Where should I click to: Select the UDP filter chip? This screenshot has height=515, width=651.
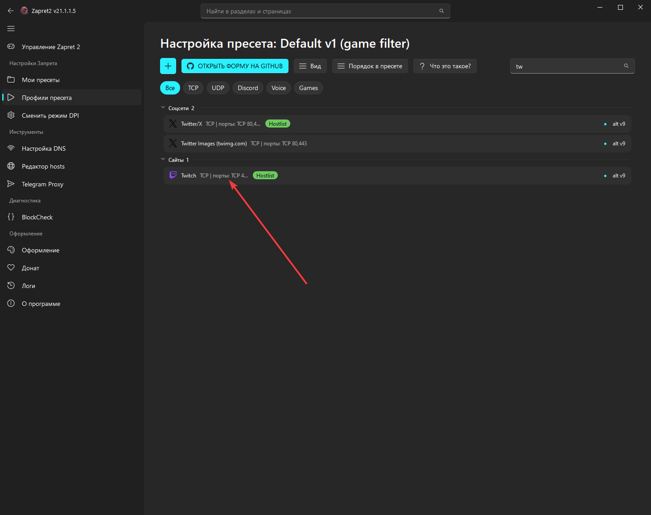click(x=218, y=88)
